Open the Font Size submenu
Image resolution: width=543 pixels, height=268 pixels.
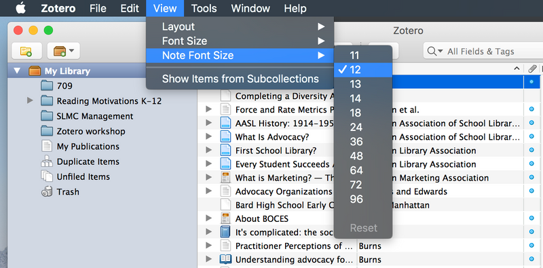[x=240, y=41]
